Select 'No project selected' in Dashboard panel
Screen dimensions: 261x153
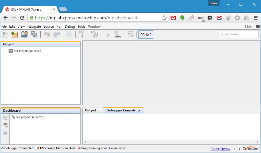[x=30, y=117]
